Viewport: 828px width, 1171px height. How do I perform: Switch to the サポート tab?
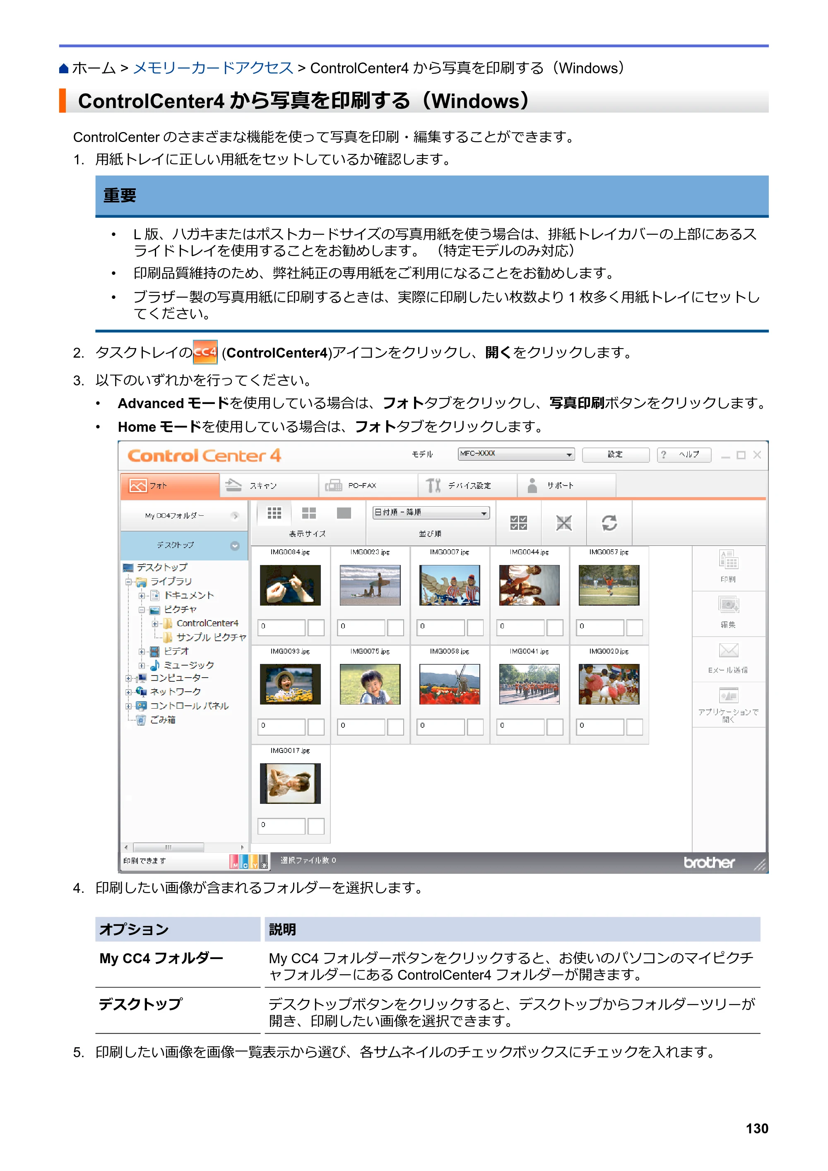click(566, 486)
